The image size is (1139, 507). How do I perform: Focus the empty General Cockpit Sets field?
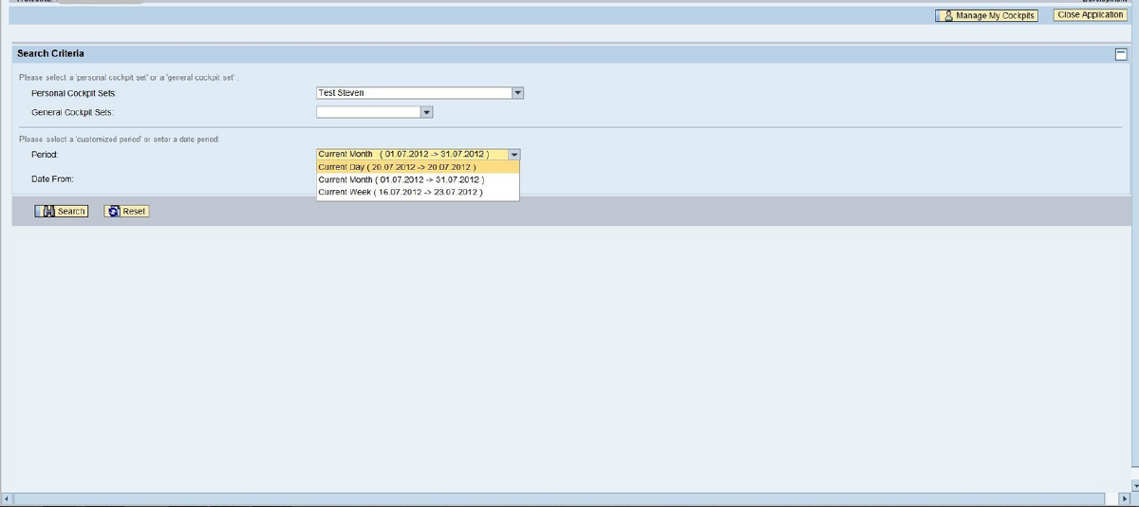pyautogui.click(x=367, y=112)
